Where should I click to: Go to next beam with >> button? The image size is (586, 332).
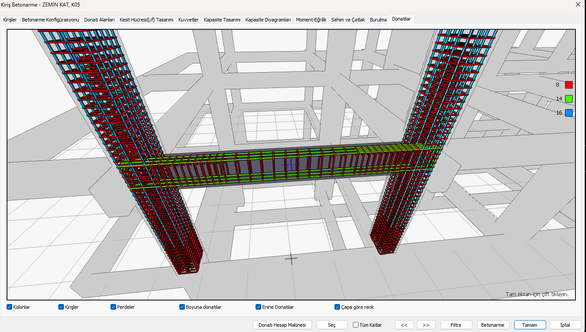426,325
